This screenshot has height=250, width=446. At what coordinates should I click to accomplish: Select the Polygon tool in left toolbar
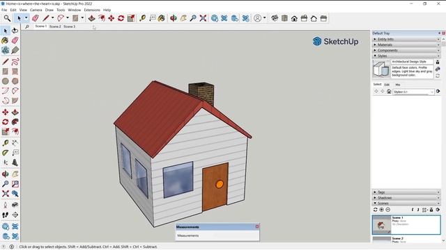pyautogui.click(x=15, y=81)
